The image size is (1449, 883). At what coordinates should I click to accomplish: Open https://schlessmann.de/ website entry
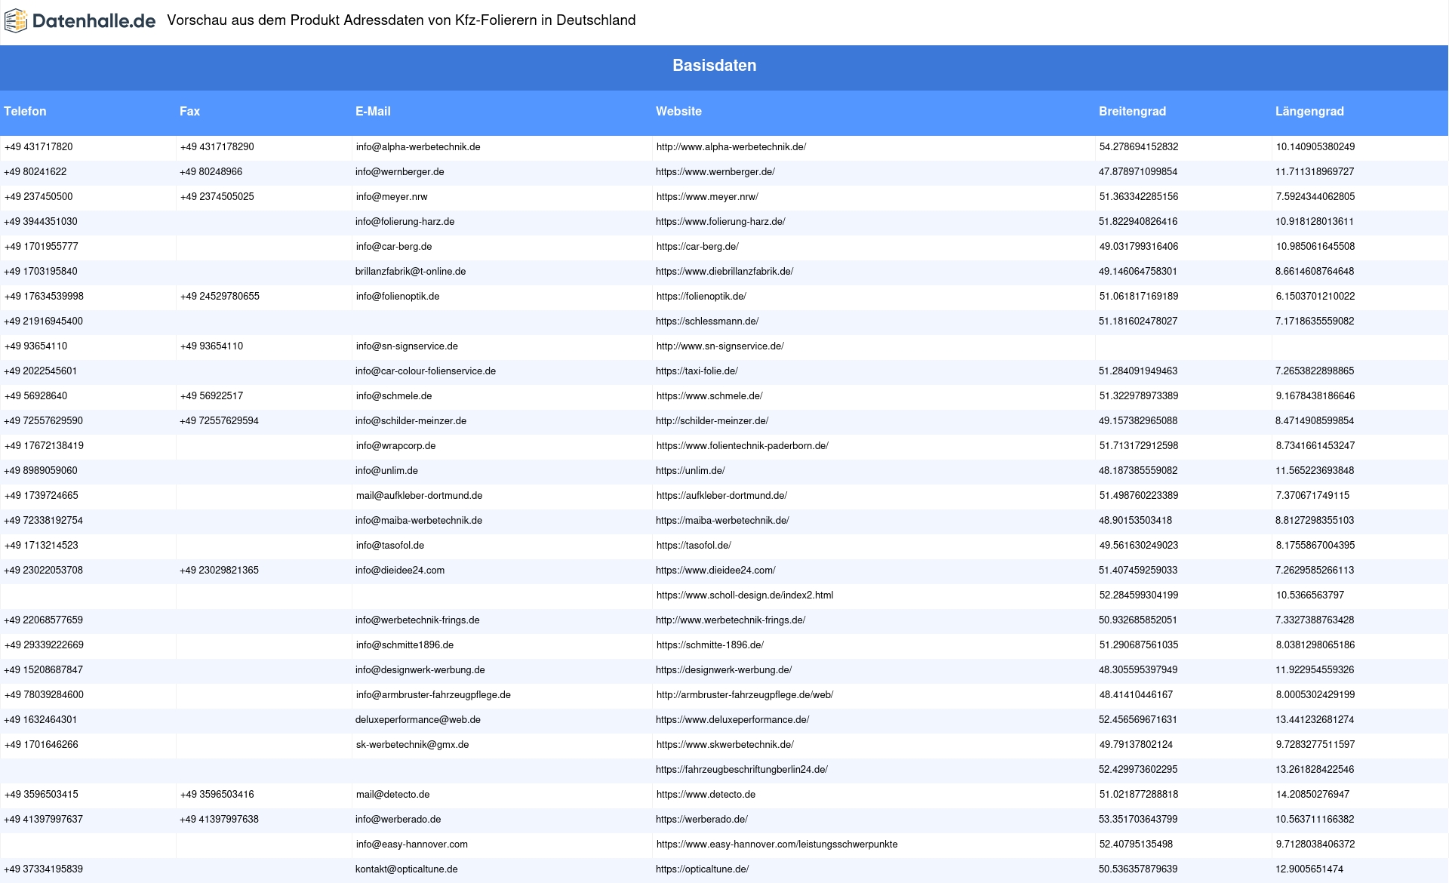click(706, 322)
